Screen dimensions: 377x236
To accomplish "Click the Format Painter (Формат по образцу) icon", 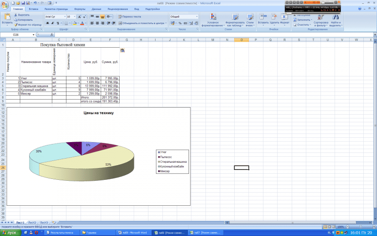I will pos(16,25).
